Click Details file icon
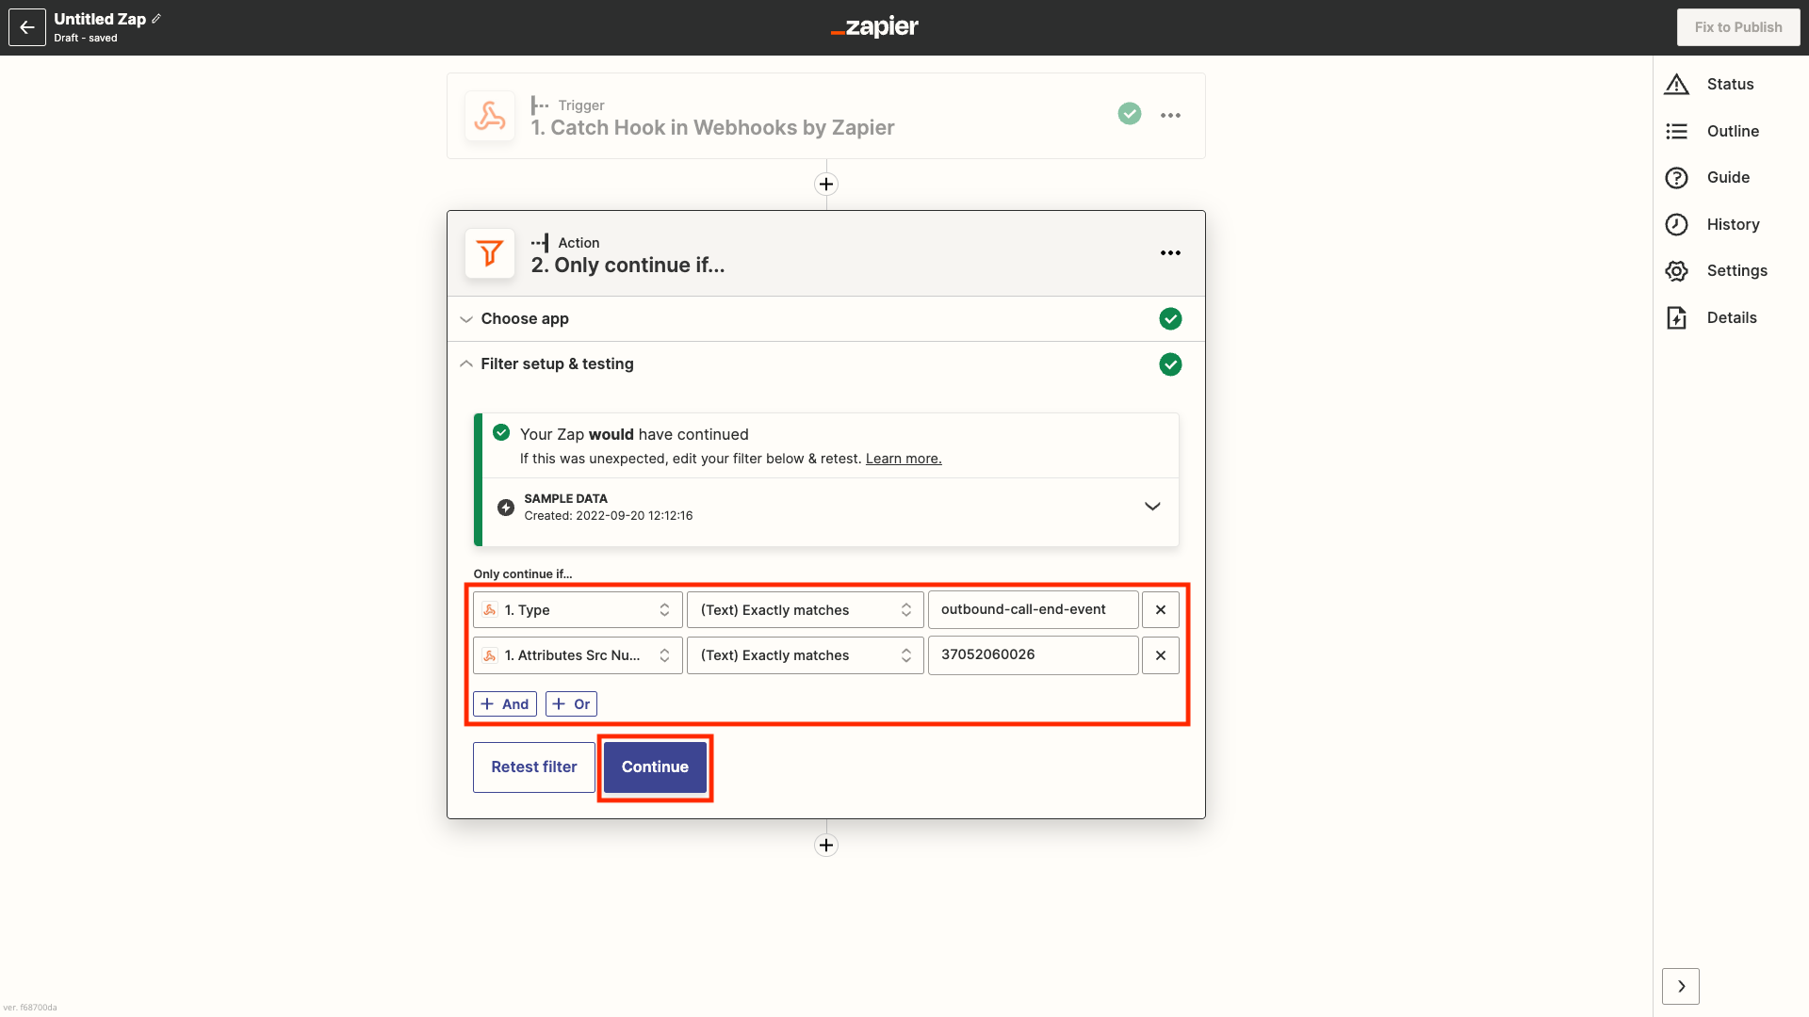Viewport: 1809px width, 1017px height. 1677,318
